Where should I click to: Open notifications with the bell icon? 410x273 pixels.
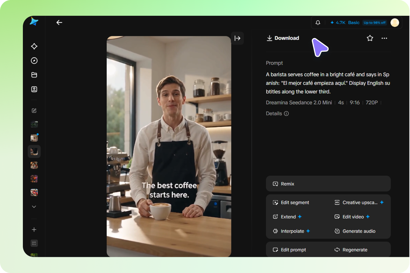click(x=318, y=23)
